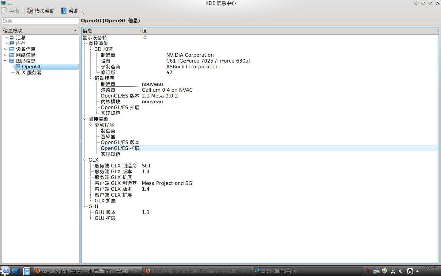Expand 服务端 GLX 扩展
This screenshot has width=441, height=276.
(91, 177)
